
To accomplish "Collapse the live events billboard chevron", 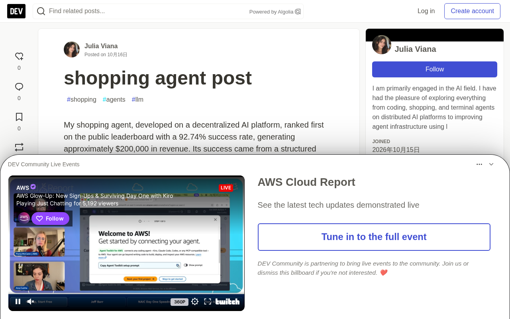I will (491, 164).
